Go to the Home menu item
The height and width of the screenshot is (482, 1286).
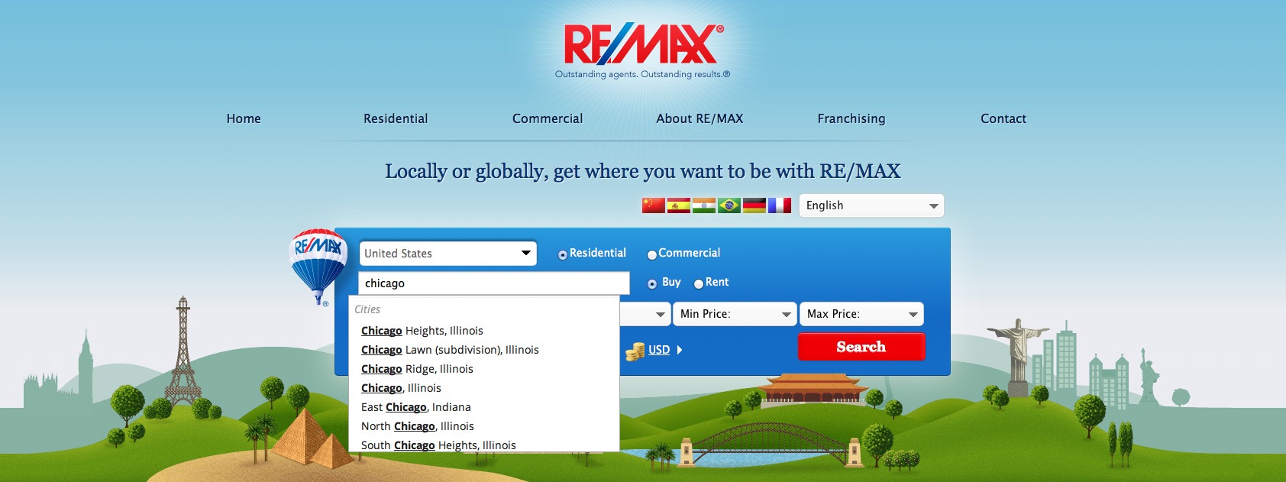coord(244,118)
